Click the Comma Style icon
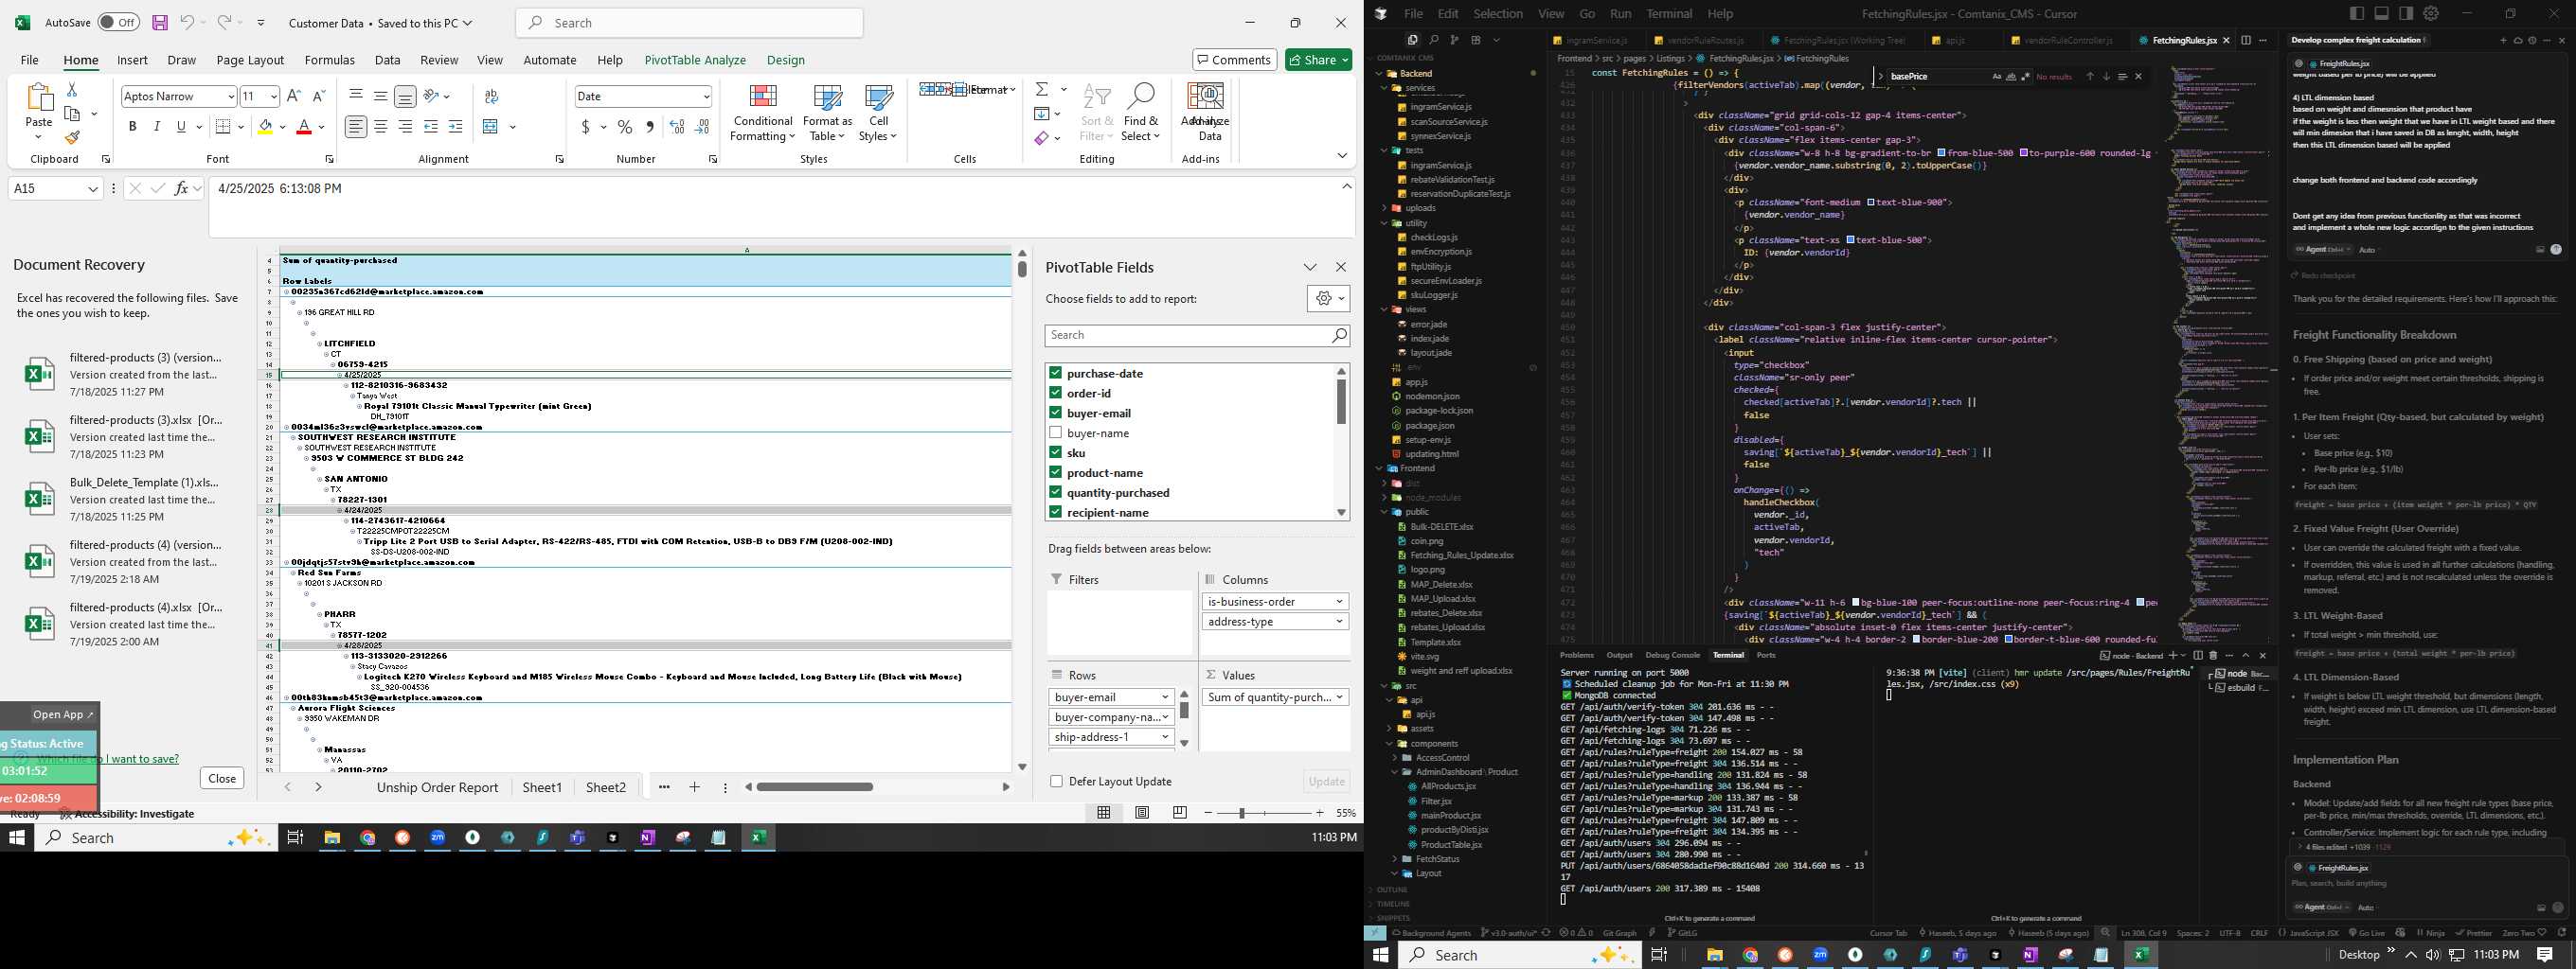2576x969 pixels. click(650, 127)
